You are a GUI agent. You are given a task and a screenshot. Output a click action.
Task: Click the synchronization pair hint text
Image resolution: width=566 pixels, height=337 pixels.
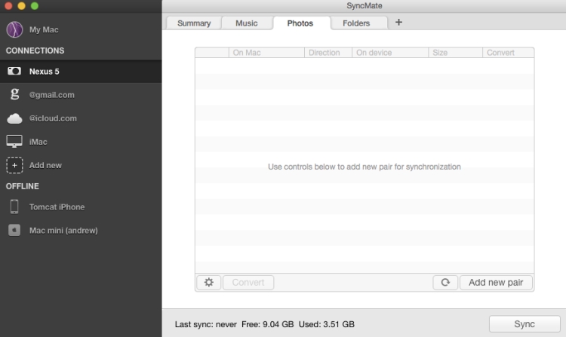365,167
